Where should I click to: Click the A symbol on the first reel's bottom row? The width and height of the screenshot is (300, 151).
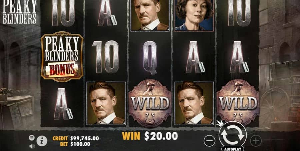(x=63, y=104)
